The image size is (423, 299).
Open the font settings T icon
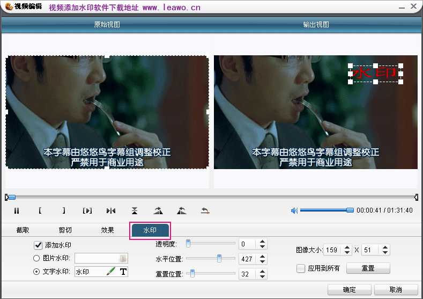(x=123, y=272)
